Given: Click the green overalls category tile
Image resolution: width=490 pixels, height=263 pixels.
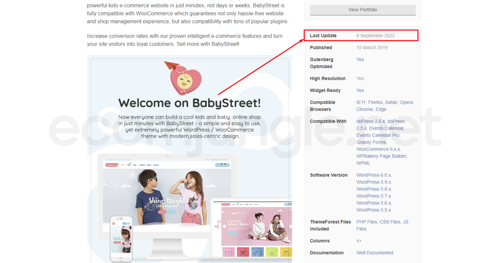Looking at the screenshot, I should pos(272,253).
